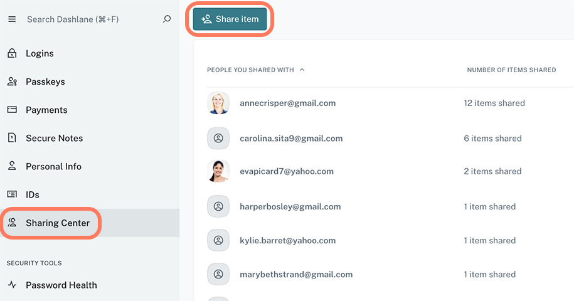
Task: Click the Logins lock icon
Action: point(12,53)
